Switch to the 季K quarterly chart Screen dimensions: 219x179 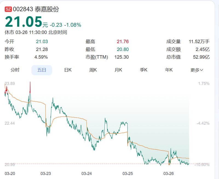(144, 70)
